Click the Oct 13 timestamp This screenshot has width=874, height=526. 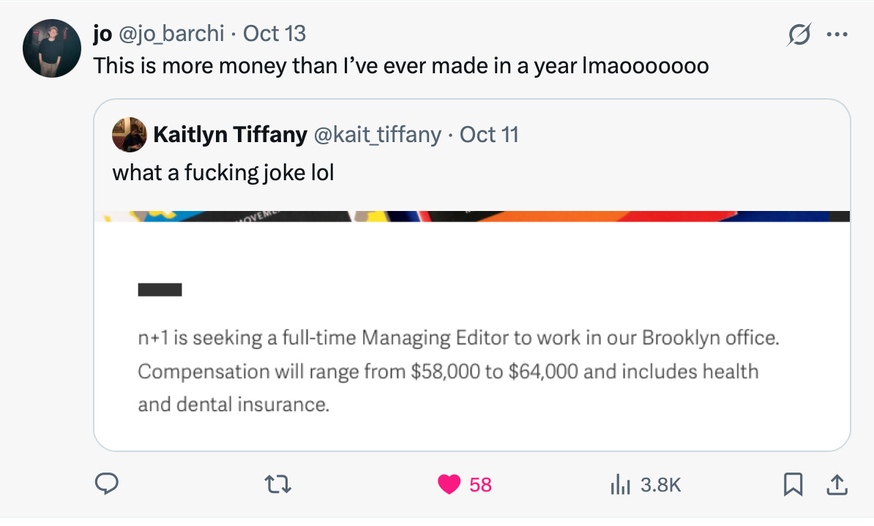pos(274,34)
